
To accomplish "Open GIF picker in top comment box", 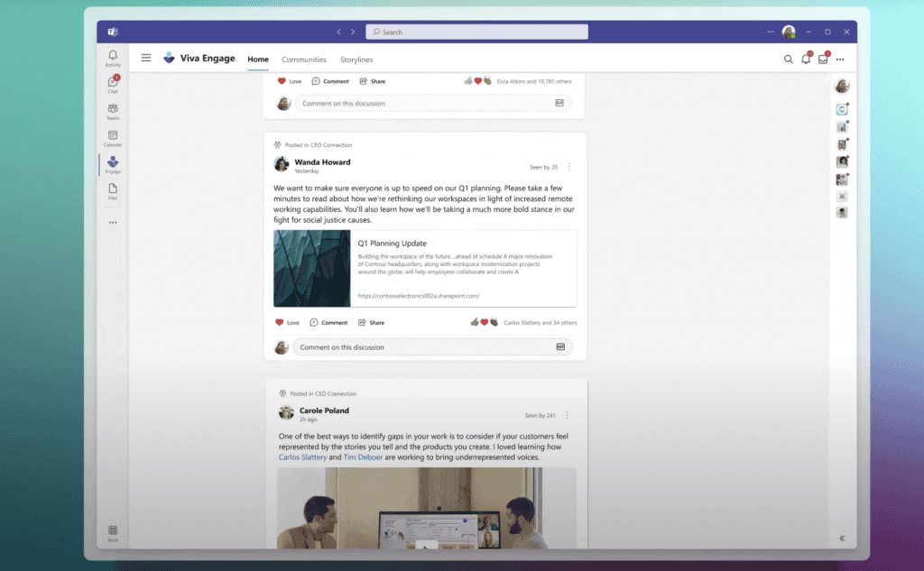I will [x=559, y=103].
